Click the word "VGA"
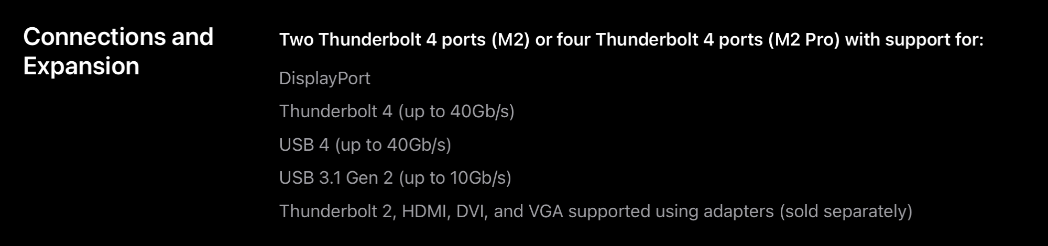The image size is (1048, 246). tap(545, 211)
